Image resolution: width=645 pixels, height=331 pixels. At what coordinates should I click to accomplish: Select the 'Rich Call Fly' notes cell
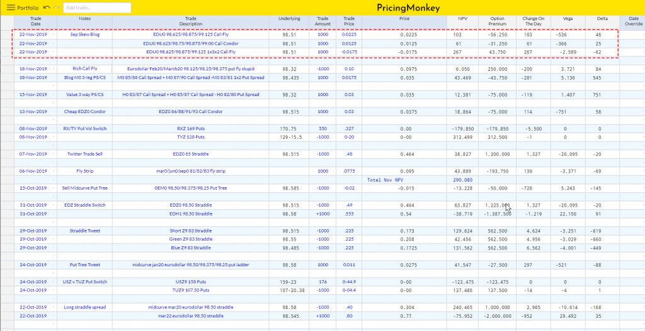(85, 69)
